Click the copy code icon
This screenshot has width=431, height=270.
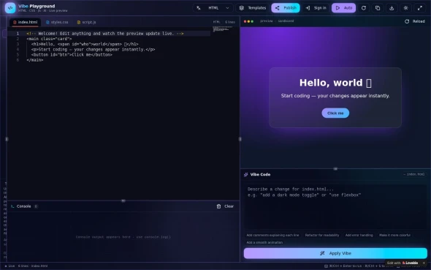378,8
